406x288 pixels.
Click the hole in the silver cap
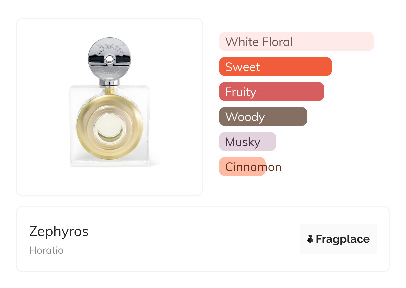click(x=110, y=60)
